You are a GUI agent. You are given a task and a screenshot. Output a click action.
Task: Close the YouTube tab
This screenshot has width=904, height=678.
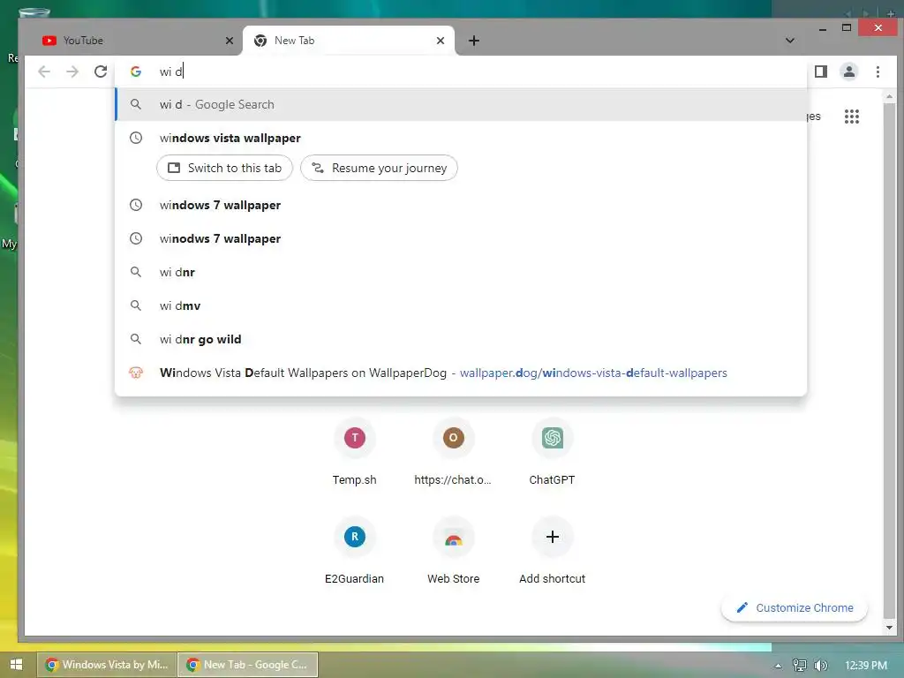coord(229,41)
